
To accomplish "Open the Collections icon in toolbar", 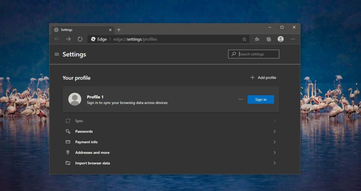I will [x=269, y=39].
